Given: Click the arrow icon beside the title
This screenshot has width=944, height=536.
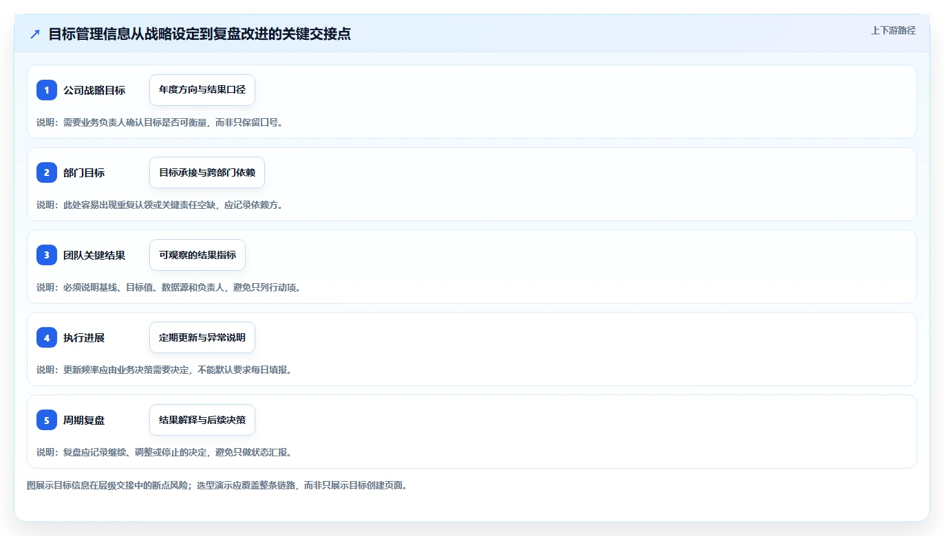Looking at the screenshot, I should tap(35, 34).
